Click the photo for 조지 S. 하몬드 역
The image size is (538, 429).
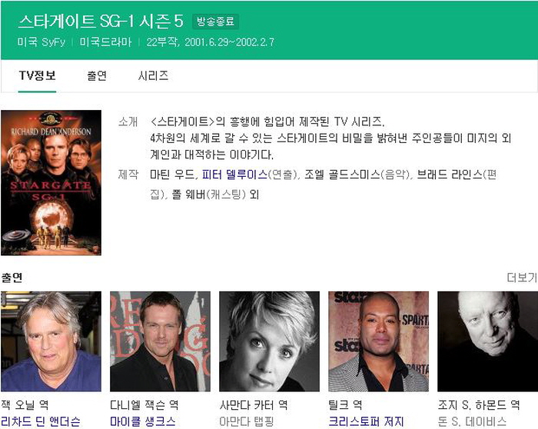(x=487, y=341)
